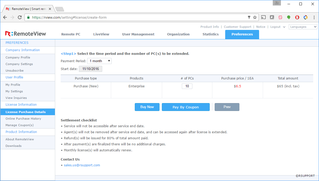This screenshot has height=181, width=319.
Task: Click the RemoteView logo
Action: [25, 34]
